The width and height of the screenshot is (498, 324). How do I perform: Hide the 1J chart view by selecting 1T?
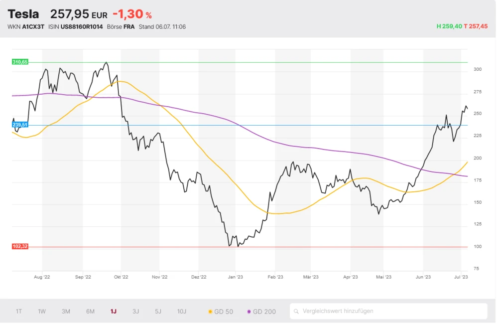pos(19,311)
